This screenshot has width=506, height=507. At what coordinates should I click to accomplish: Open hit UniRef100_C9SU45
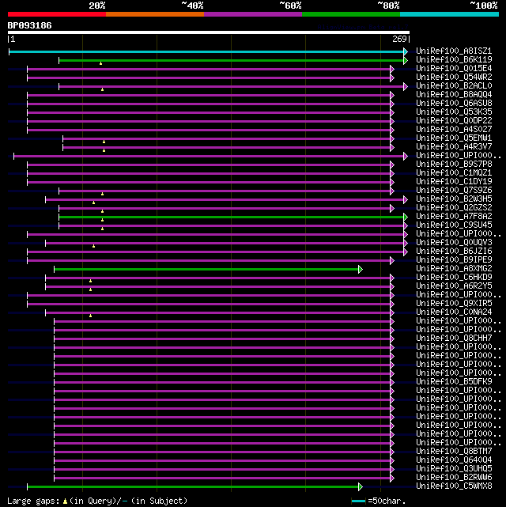coord(454,225)
